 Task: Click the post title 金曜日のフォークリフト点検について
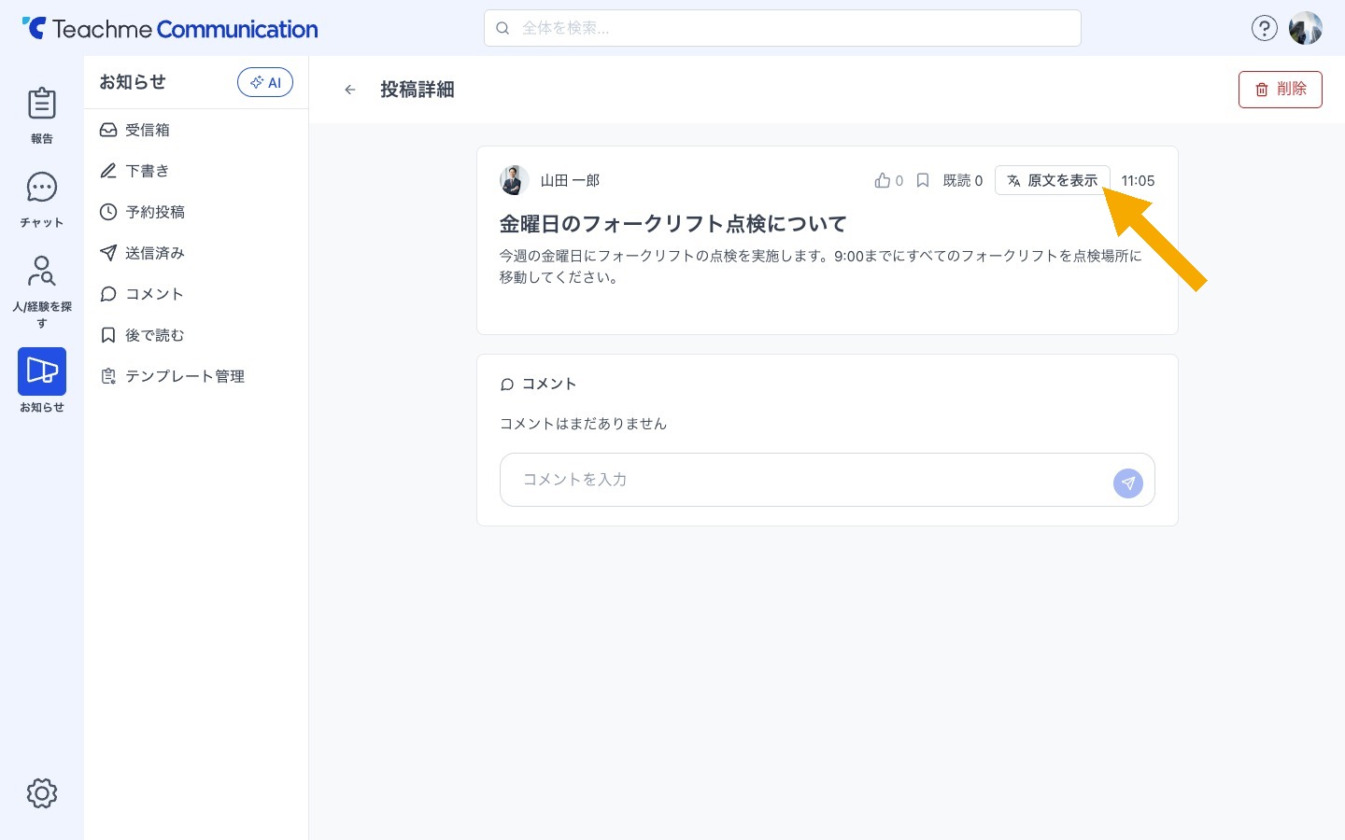pyautogui.click(x=673, y=224)
